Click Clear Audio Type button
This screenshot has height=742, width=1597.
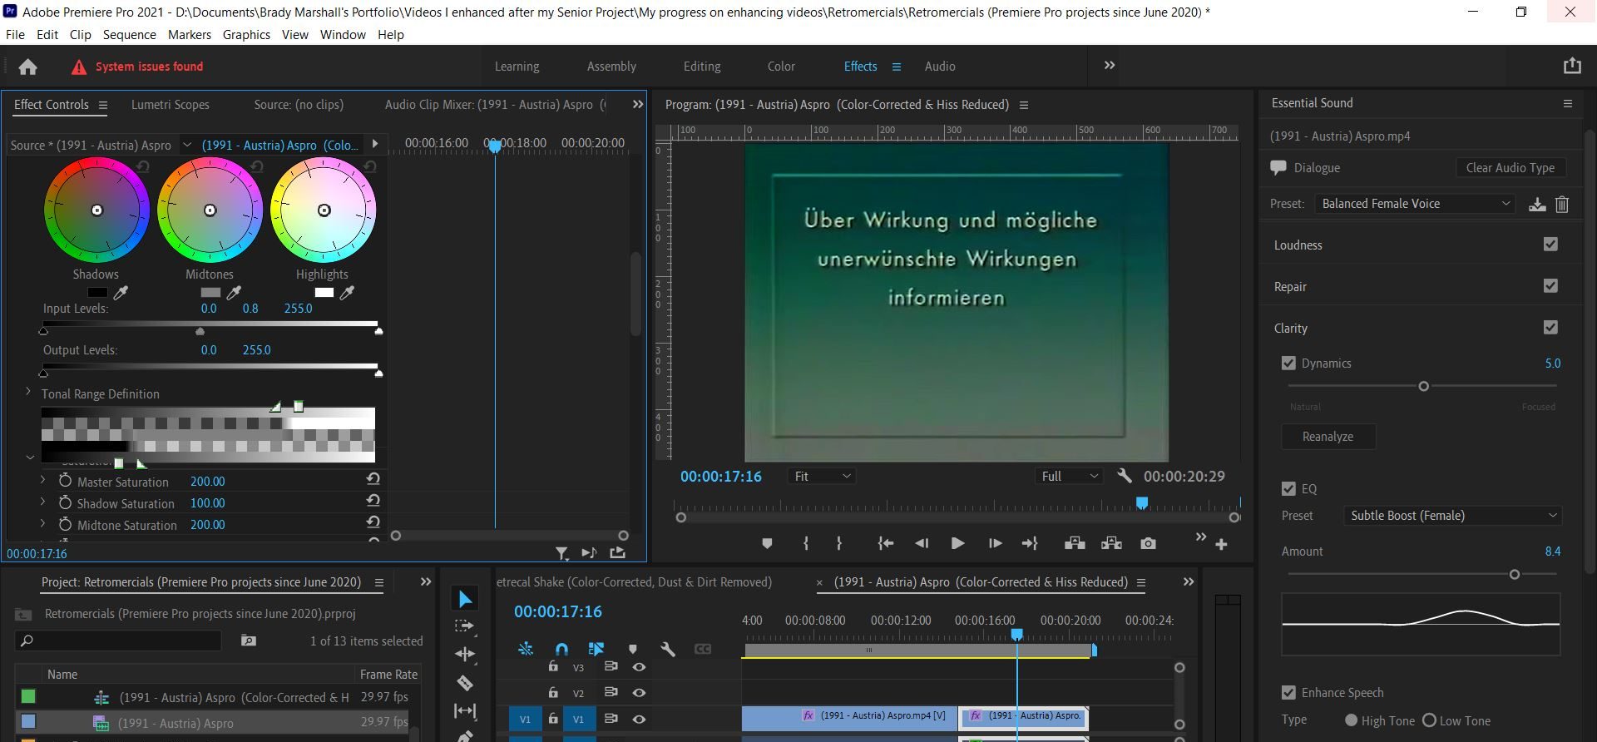pos(1510,167)
